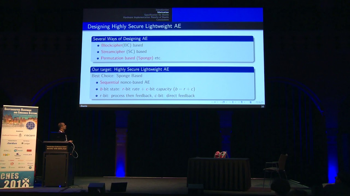Click the "process then feedback" bullet

coord(147,96)
